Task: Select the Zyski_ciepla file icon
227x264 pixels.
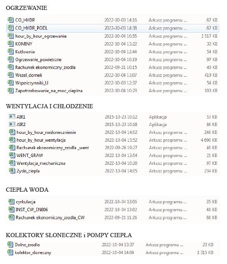Action: point(12,171)
